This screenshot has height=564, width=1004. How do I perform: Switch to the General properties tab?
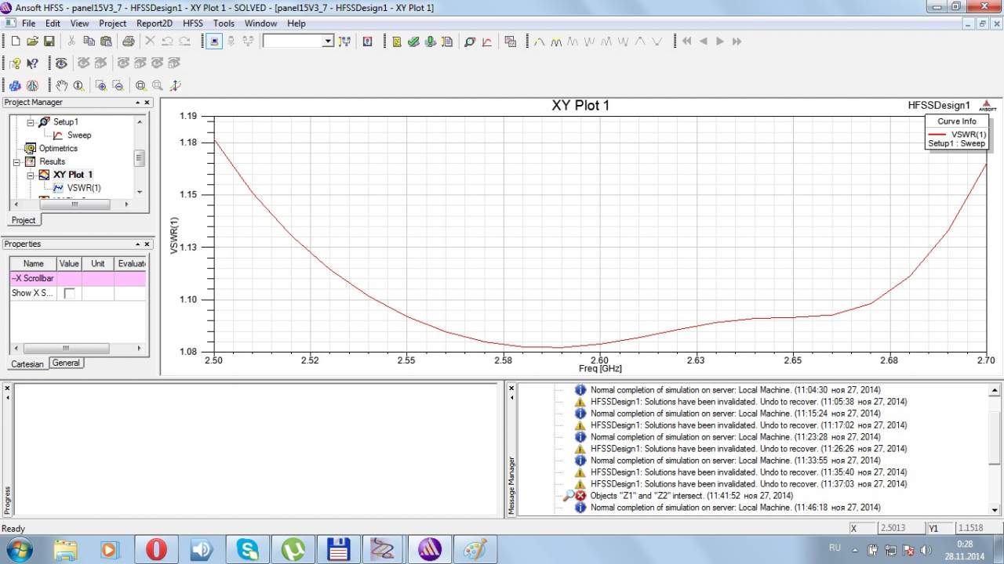(x=66, y=363)
